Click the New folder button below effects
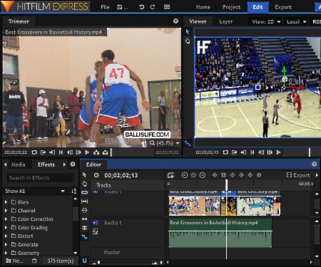 coord(14,261)
